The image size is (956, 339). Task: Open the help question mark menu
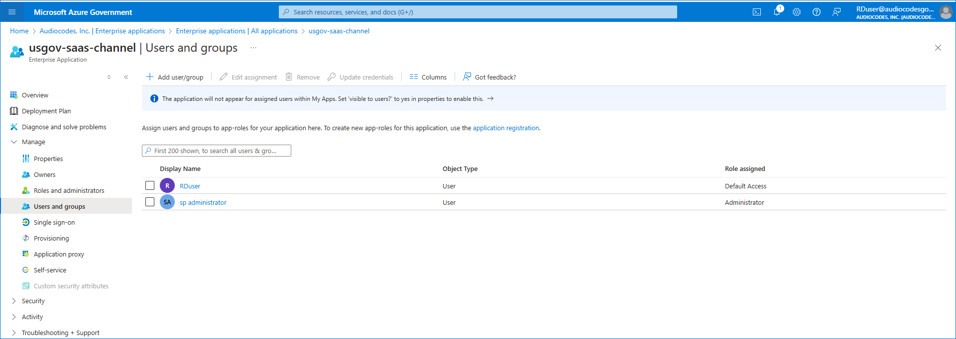[x=817, y=12]
